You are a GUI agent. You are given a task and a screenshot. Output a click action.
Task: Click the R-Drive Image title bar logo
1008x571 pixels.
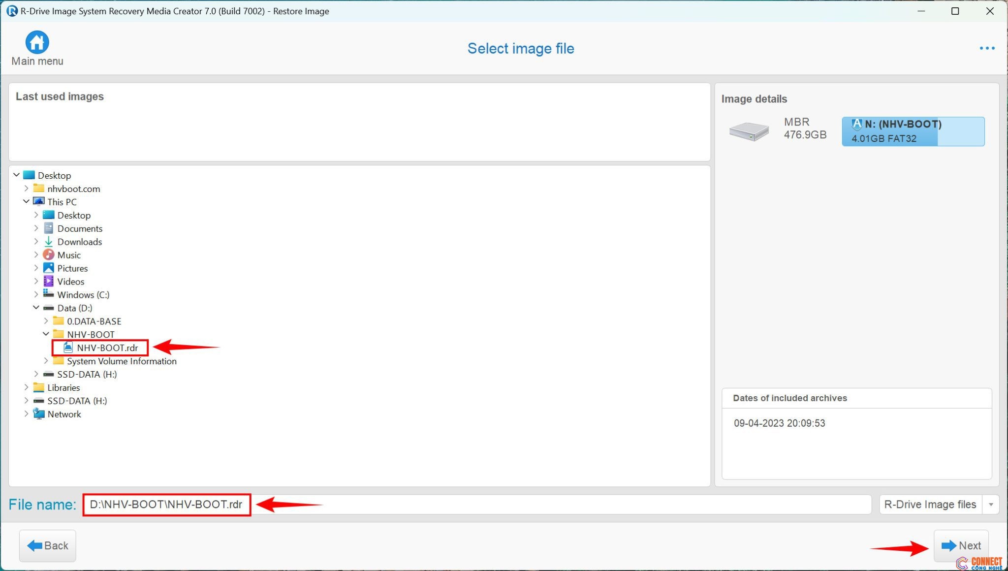tap(11, 11)
